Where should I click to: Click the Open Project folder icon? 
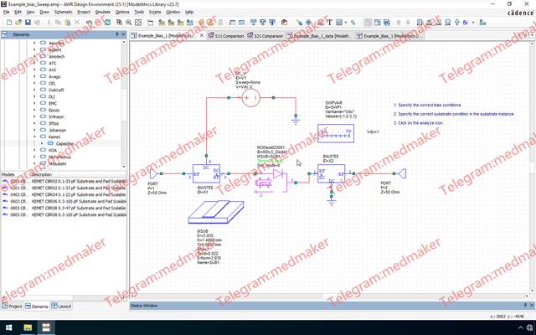tap(18, 23)
